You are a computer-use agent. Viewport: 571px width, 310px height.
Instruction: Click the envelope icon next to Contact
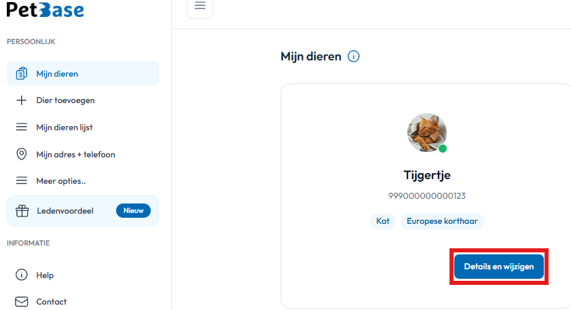tap(22, 302)
